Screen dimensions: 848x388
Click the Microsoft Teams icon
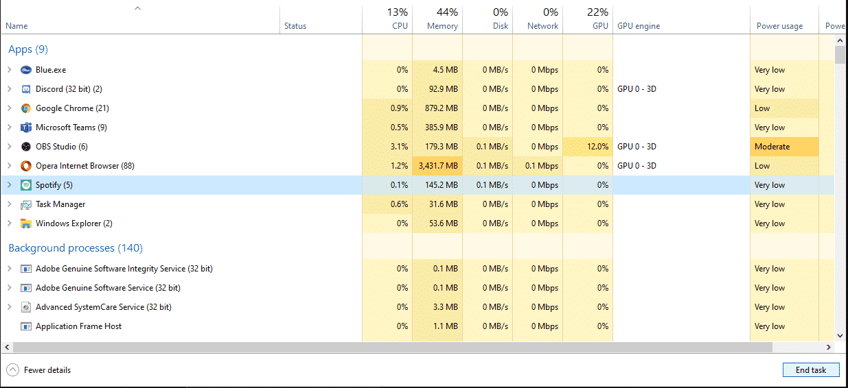[x=26, y=128]
